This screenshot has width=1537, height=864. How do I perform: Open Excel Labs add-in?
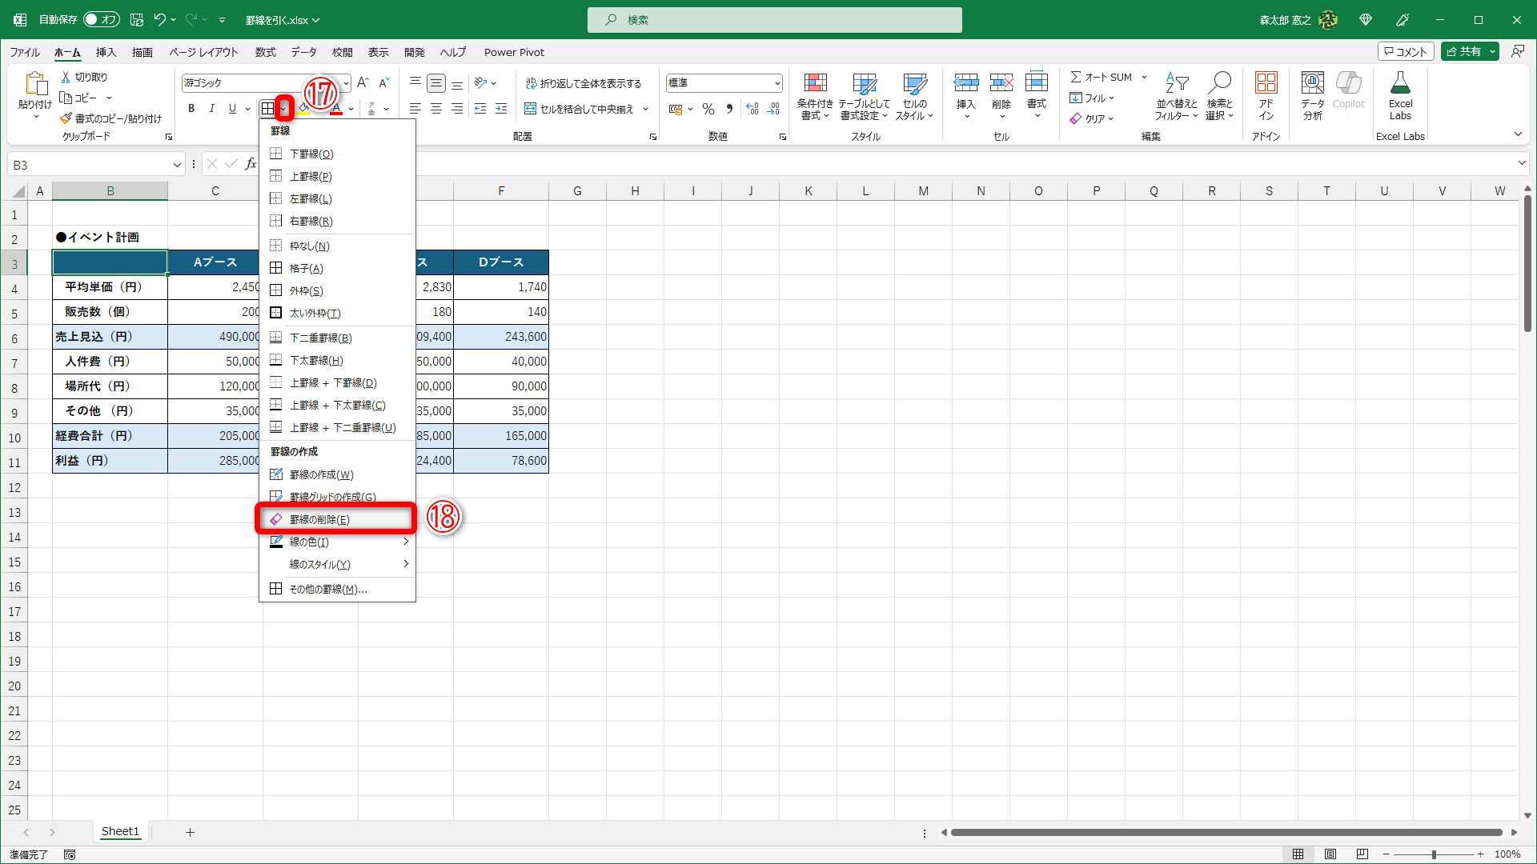pos(1400,83)
